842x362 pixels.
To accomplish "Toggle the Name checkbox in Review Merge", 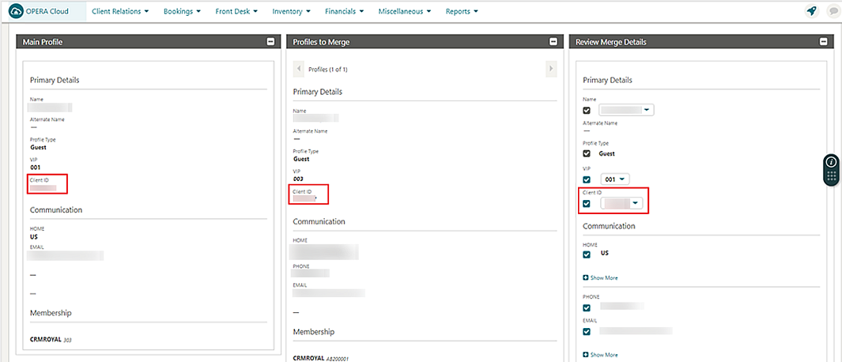I will click(587, 110).
